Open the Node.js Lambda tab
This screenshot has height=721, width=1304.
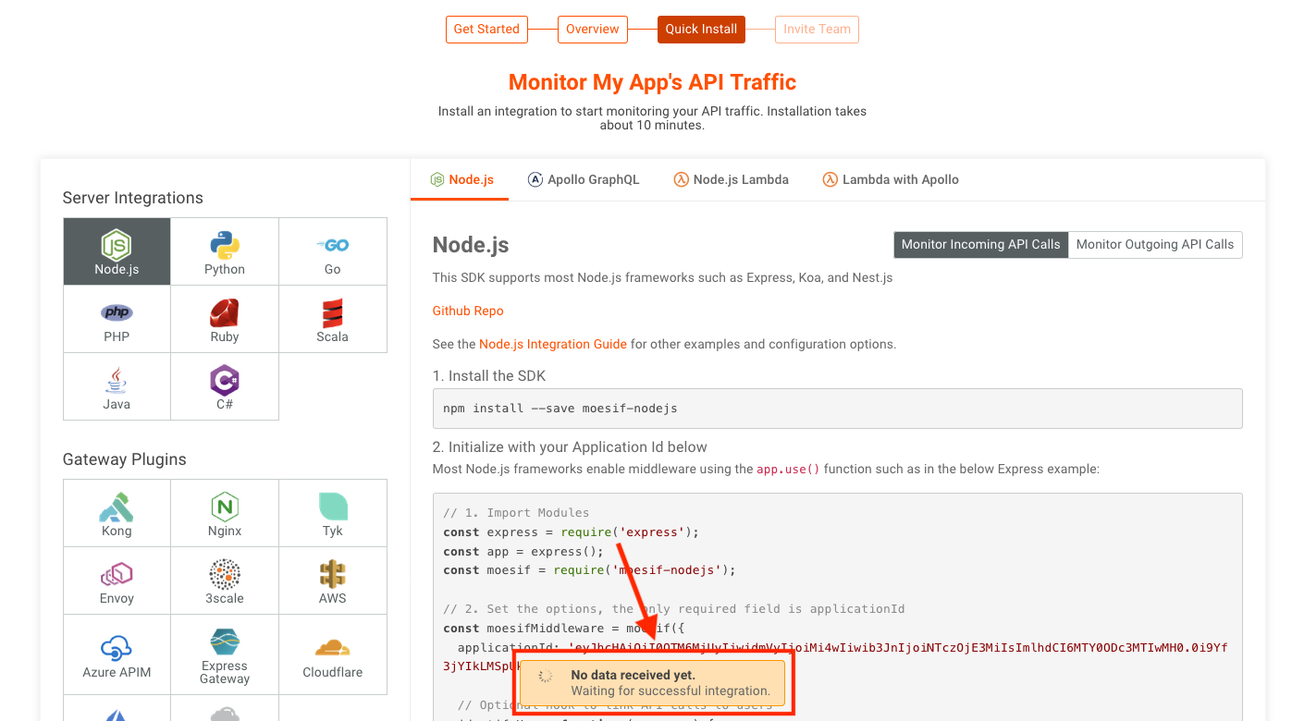click(x=732, y=179)
